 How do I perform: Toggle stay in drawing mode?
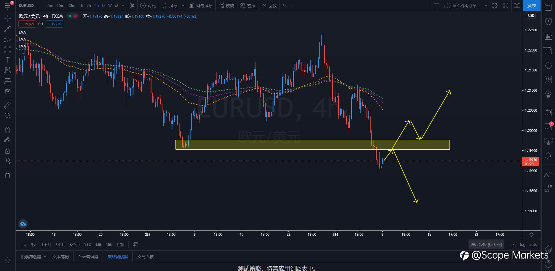(x=8, y=140)
